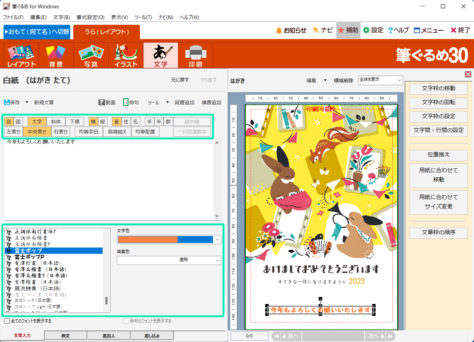
Task: Open the 背景色 透明 dropdown
Action: (217, 260)
